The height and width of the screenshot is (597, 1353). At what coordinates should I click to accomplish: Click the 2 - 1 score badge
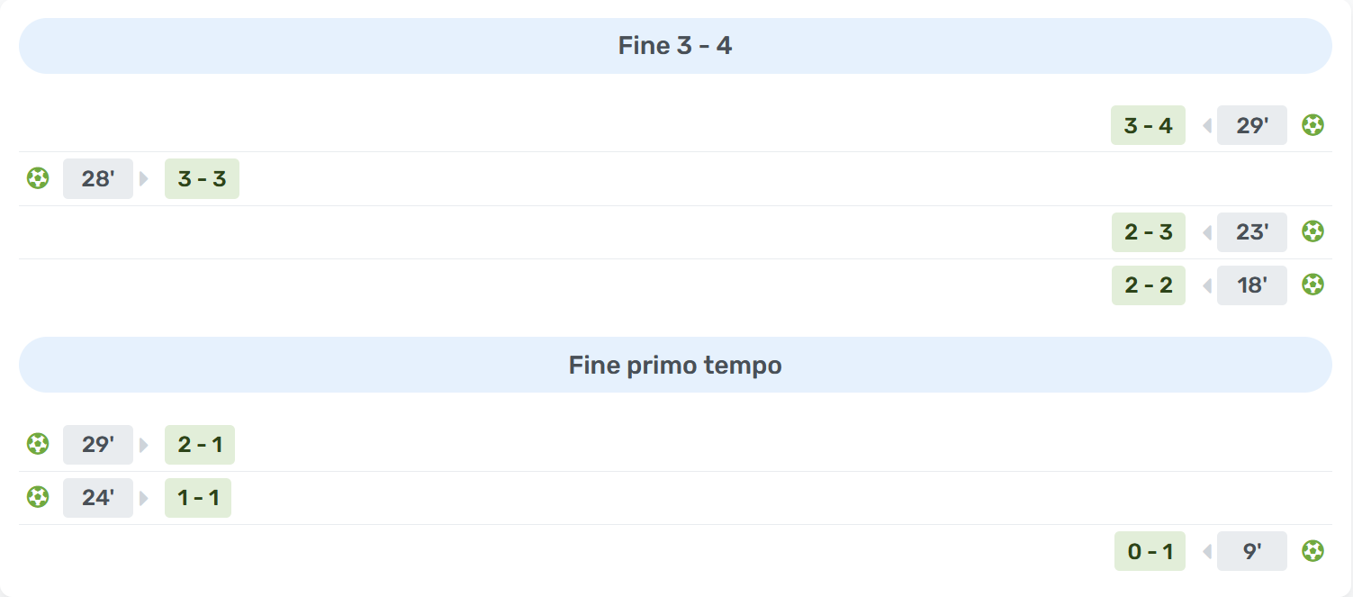click(199, 444)
